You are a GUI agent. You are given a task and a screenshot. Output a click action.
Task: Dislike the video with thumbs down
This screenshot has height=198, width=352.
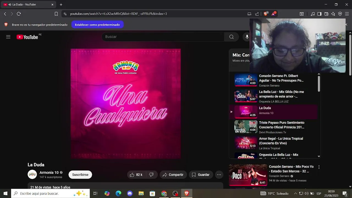pos(151,175)
